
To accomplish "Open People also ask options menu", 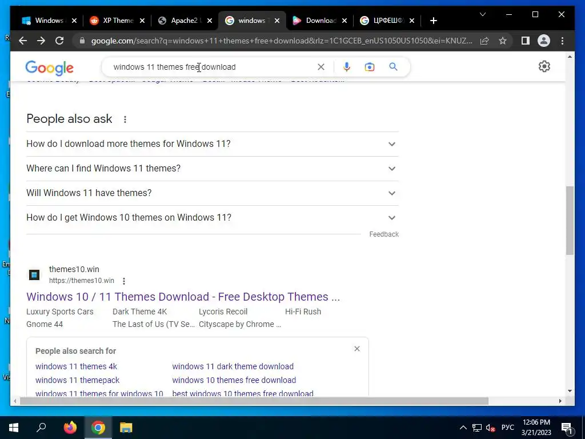I will pos(125,119).
